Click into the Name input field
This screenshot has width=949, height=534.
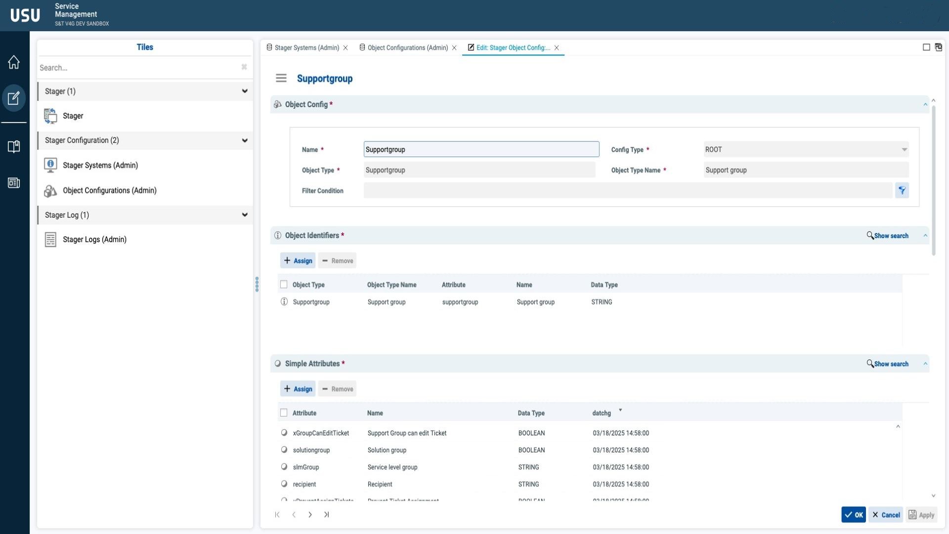pos(481,149)
